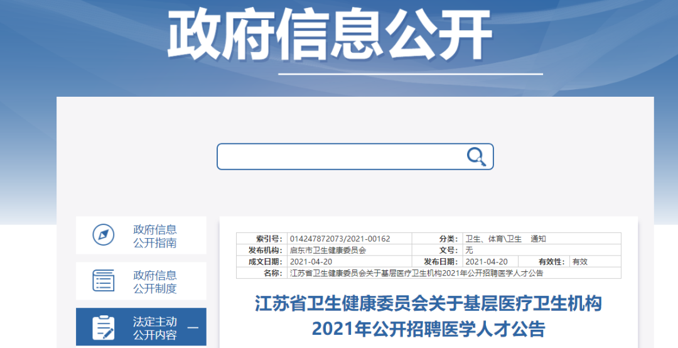Click the 有效性 status value 有效
678x348 pixels.
579,261
